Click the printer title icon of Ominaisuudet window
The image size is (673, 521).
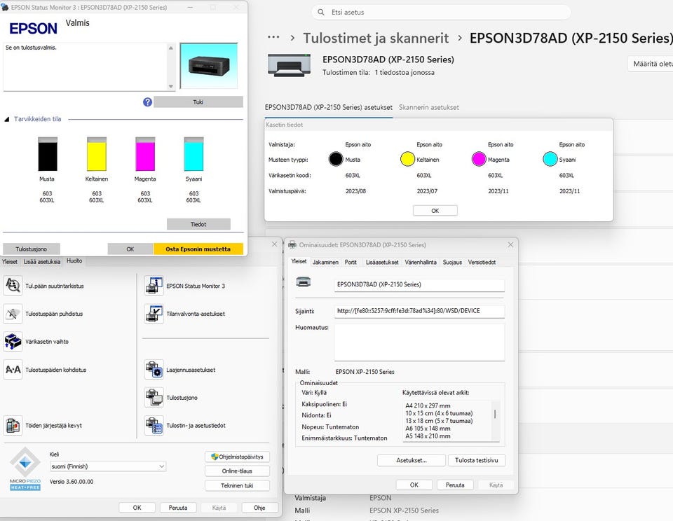click(x=292, y=245)
